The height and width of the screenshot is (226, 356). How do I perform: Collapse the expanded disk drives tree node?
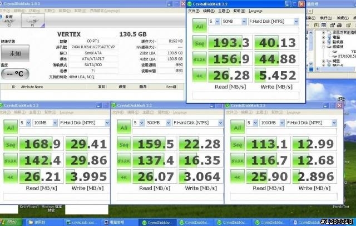click(x=323, y=47)
